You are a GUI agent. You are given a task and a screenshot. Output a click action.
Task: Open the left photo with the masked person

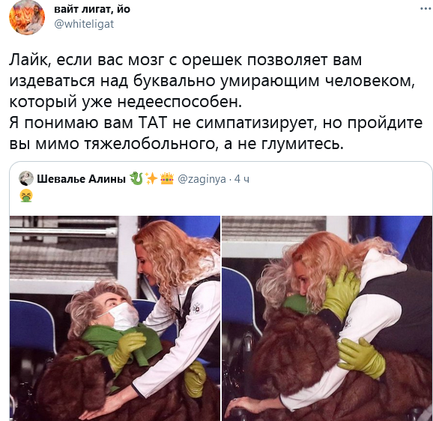click(x=115, y=318)
